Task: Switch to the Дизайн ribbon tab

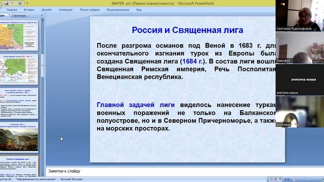Action: [47, 10]
